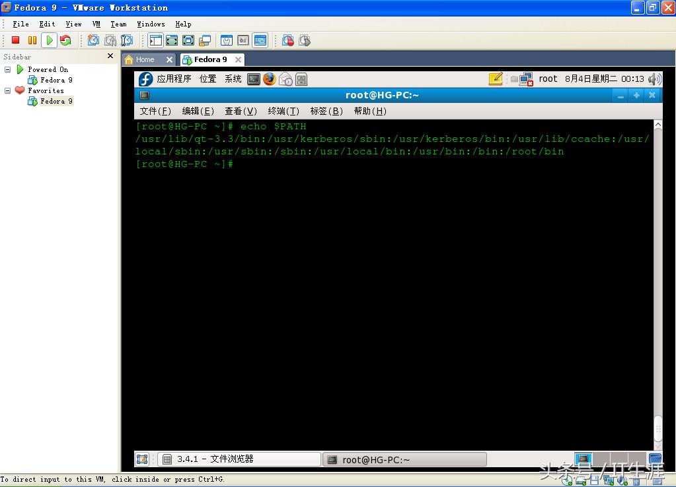Viewport: 676px width, 487px height.
Task: Open the VM menu in VMware Workstation
Action: (95, 24)
